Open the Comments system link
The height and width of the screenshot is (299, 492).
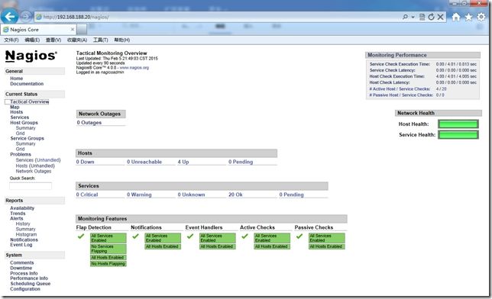tap(21, 262)
